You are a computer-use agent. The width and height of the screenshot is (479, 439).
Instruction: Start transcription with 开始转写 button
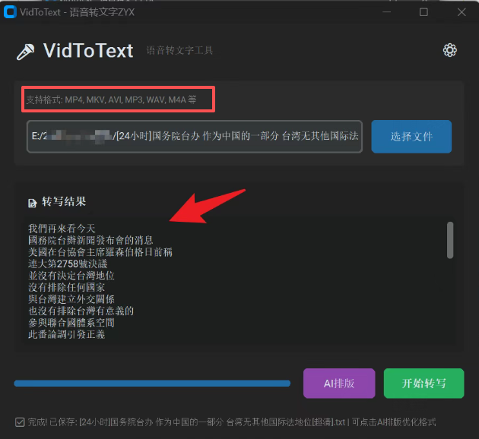(423, 384)
